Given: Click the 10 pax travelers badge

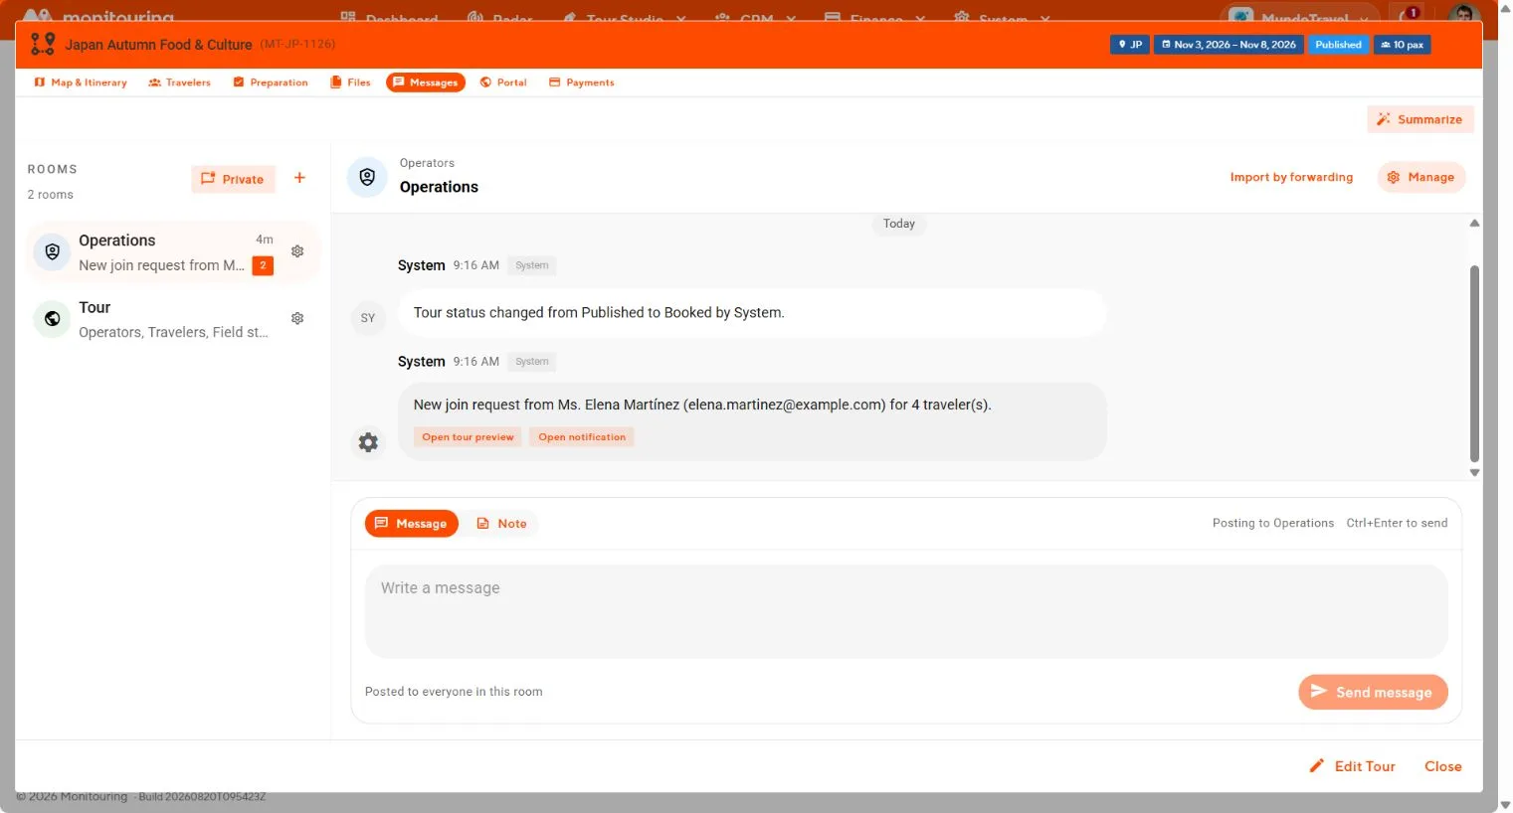Looking at the screenshot, I should click(x=1402, y=45).
